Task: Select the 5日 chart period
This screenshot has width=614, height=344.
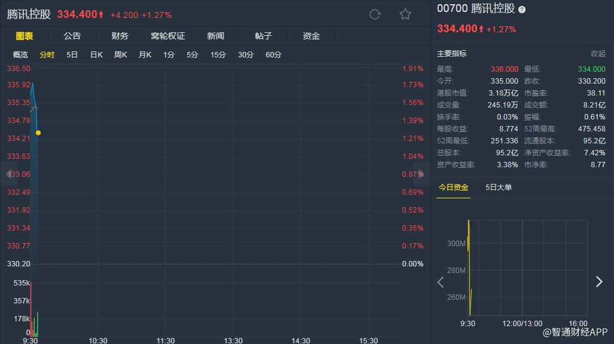Action: coord(72,55)
